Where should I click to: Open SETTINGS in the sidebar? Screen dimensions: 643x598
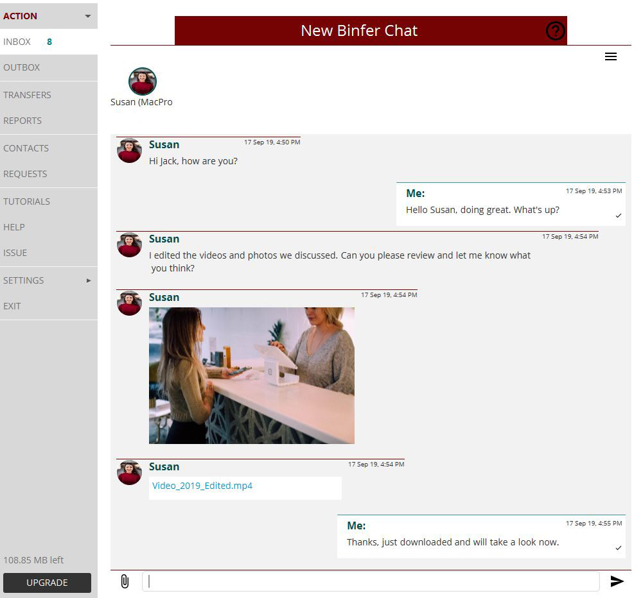[49, 280]
